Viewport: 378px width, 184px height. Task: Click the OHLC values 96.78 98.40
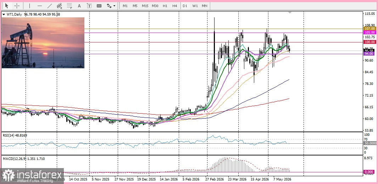click(33, 15)
